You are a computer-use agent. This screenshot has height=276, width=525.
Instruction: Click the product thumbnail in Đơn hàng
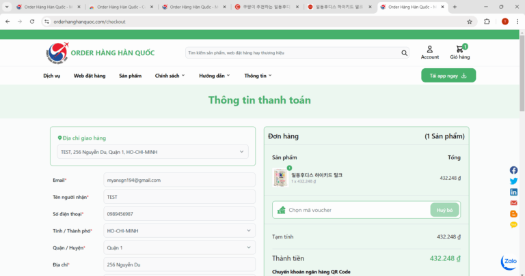(280, 178)
